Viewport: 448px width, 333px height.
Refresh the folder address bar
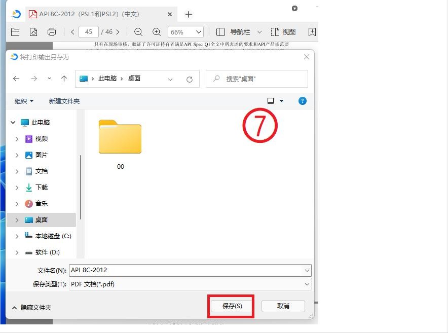pyautogui.click(x=190, y=79)
